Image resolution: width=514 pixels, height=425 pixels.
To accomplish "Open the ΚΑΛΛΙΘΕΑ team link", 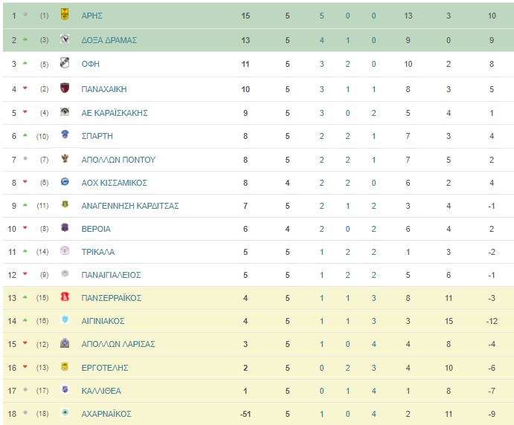I will click(101, 391).
